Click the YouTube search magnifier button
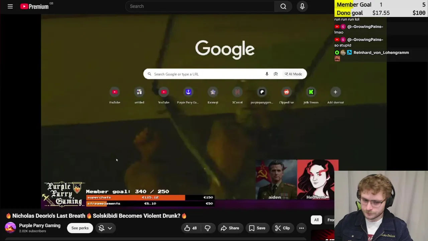 point(283,6)
